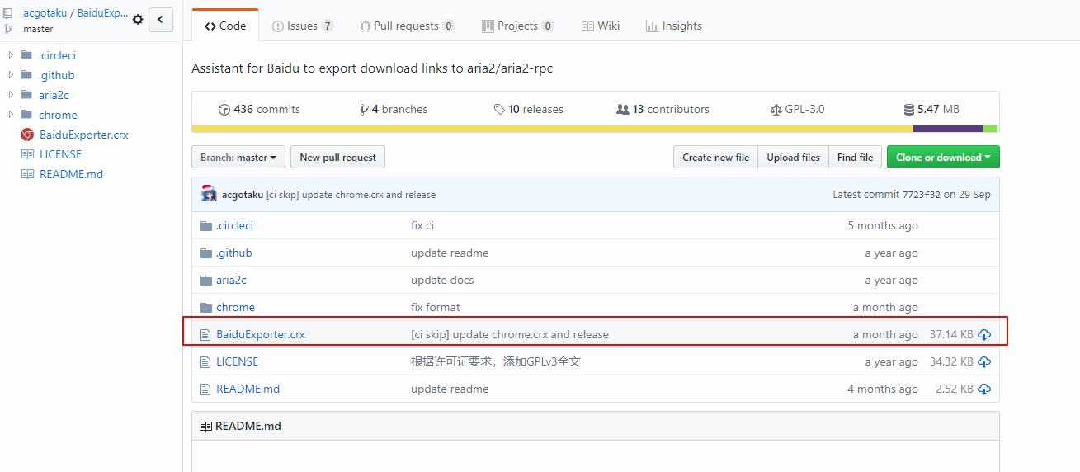Open the Wiki tab
Screen dimensions: 1080x472
tap(601, 26)
